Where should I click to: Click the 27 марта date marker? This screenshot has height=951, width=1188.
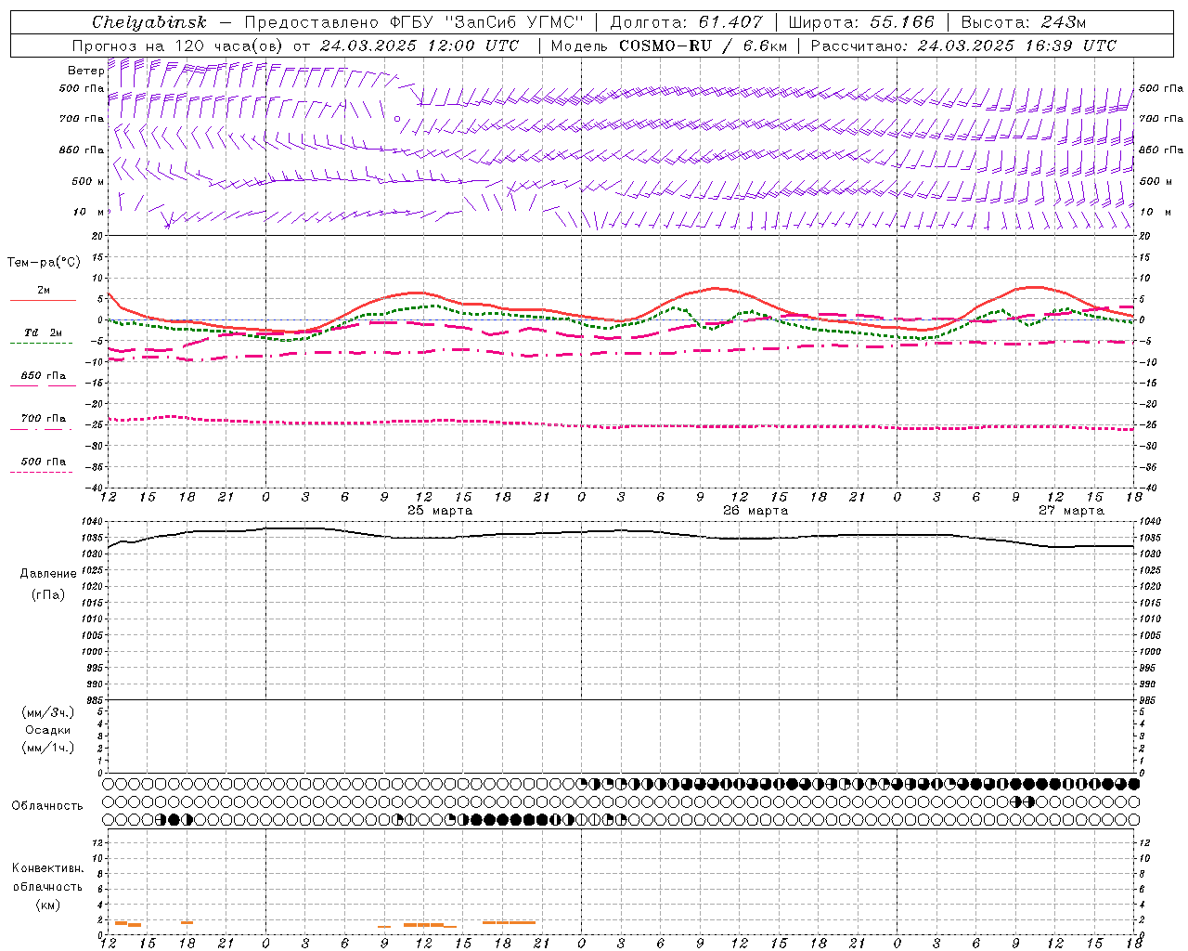point(1071,511)
